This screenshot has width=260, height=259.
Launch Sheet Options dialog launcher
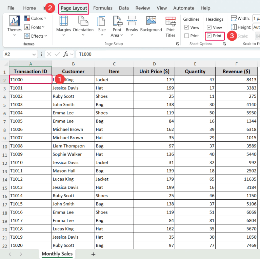pyautogui.click(x=224, y=44)
